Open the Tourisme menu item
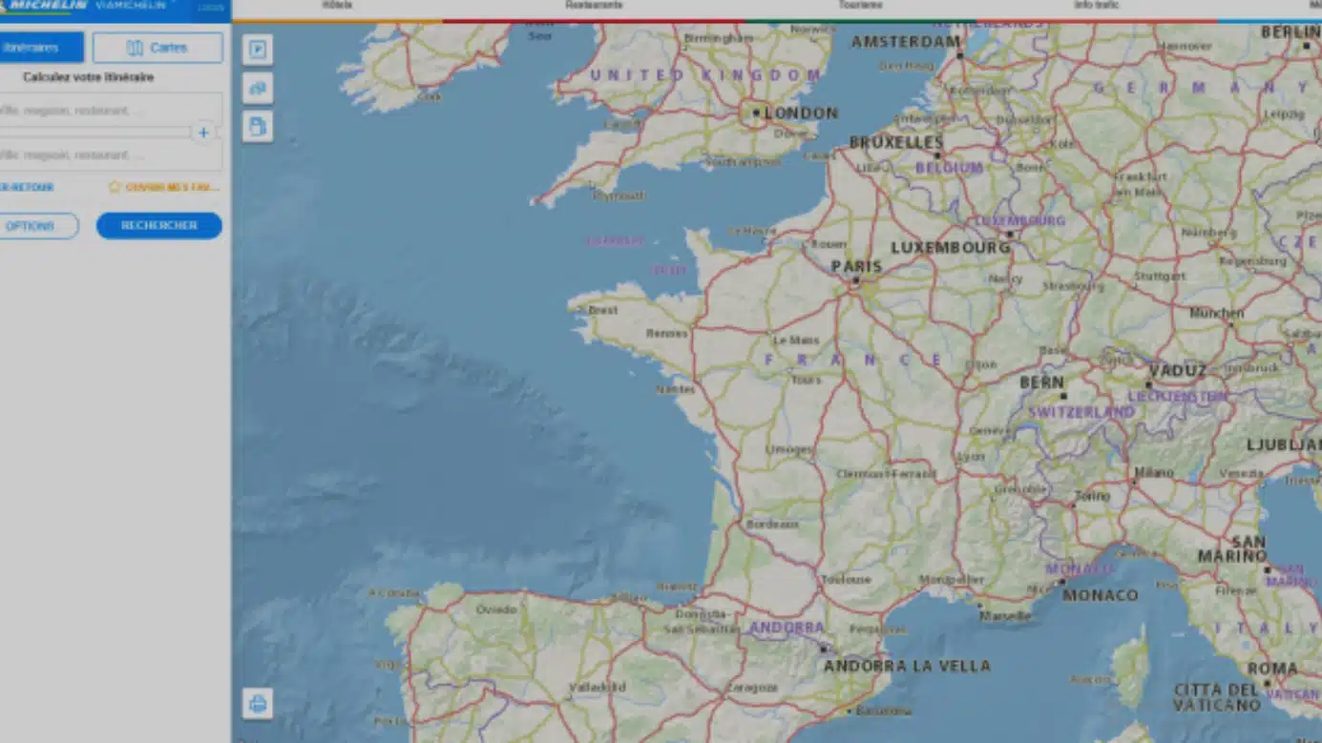This screenshot has height=743, width=1322. pyautogui.click(x=860, y=5)
